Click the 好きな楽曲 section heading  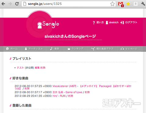(x=20, y=78)
